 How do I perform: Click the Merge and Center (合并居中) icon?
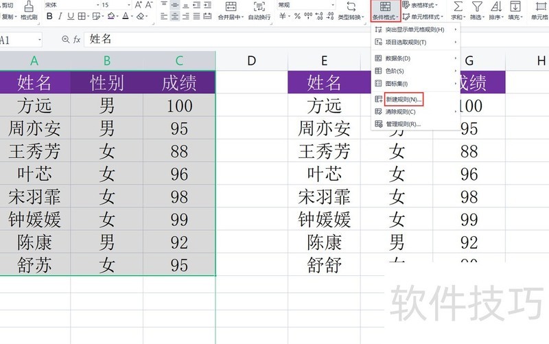coord(230,11)
